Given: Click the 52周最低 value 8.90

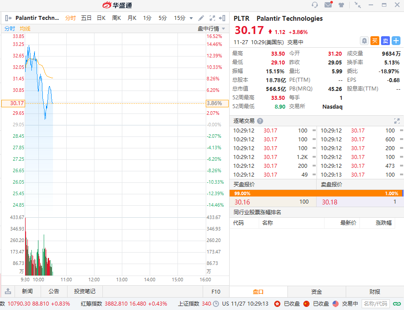Looking at the screenshot, I should (x=280, y=106).
